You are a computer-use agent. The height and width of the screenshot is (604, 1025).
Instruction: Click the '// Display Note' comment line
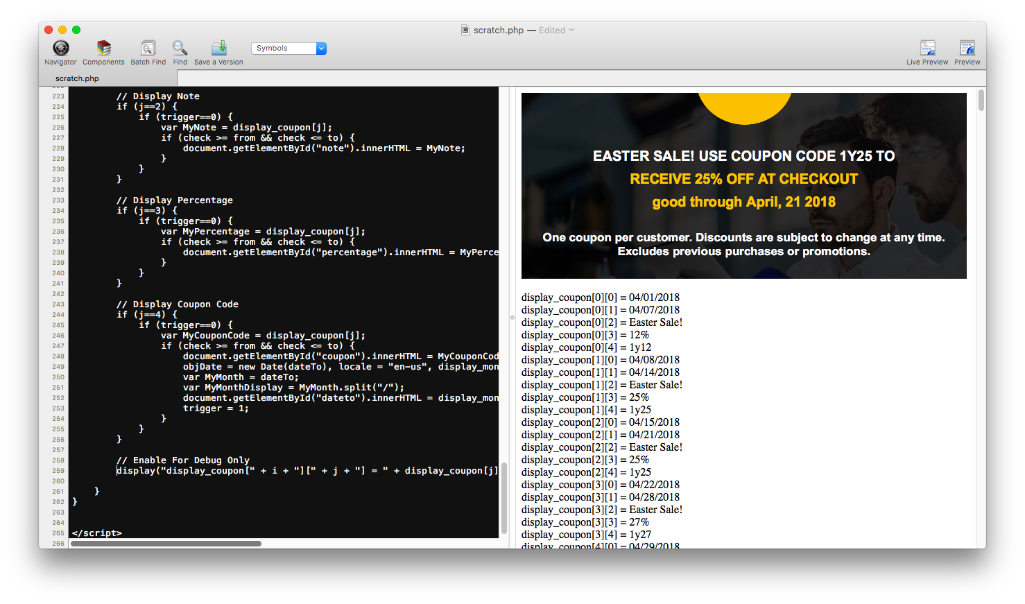click(x=158, y=96)
